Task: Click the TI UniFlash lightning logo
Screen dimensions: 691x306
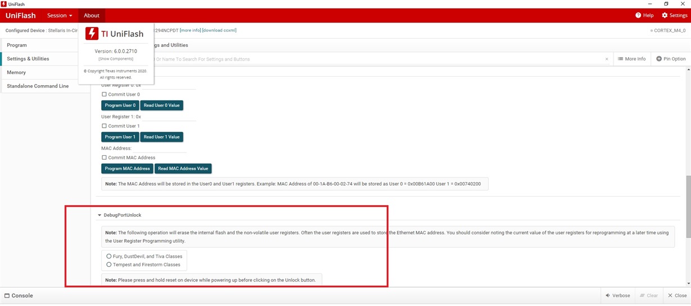Action: 92,34
